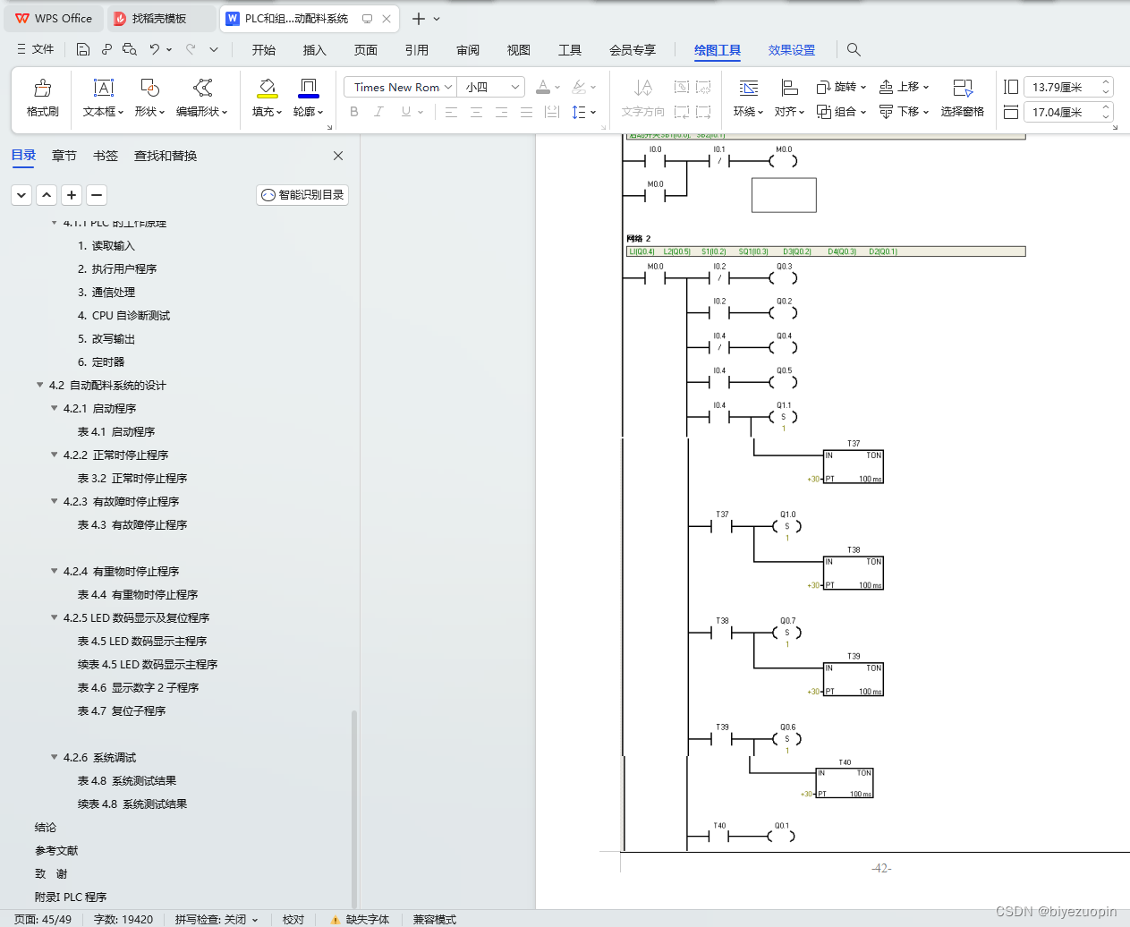The width and height of the screenshot is (1130, 927).
Task: Click the Text Direction (文字方向) icon
Action: pyautogui.click(x=643, y=88)
